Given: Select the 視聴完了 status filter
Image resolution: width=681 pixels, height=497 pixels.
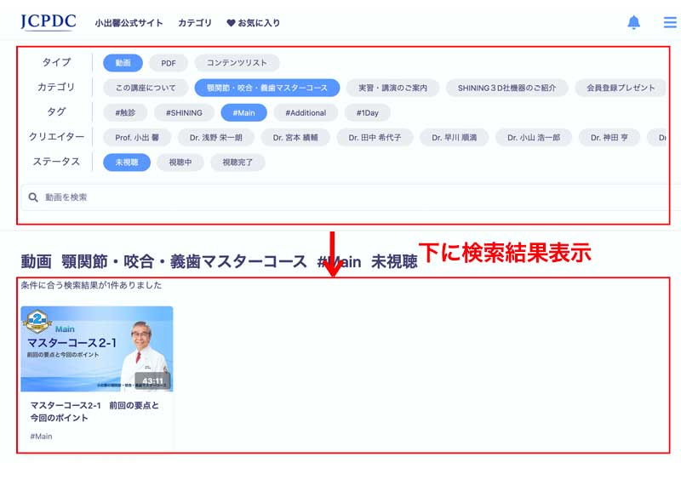Looking at the screenshot, I should coord(237,162).
